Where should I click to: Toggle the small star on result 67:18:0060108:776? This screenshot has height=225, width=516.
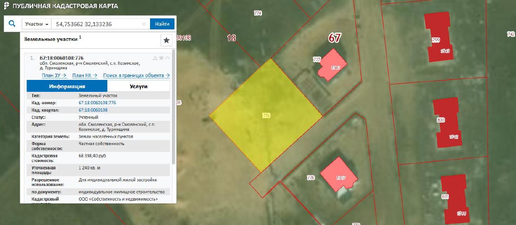[x=161, y=58]
